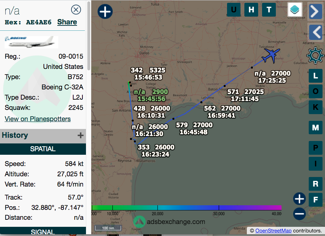This screenshot has height=236, width=325.
Task: Toggle the K map button
Action: 315,107
